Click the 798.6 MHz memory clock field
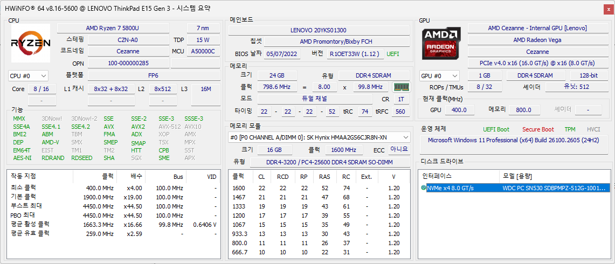This screenshot has width=615, height=264. pyautogui.click(x=277, y=87)
